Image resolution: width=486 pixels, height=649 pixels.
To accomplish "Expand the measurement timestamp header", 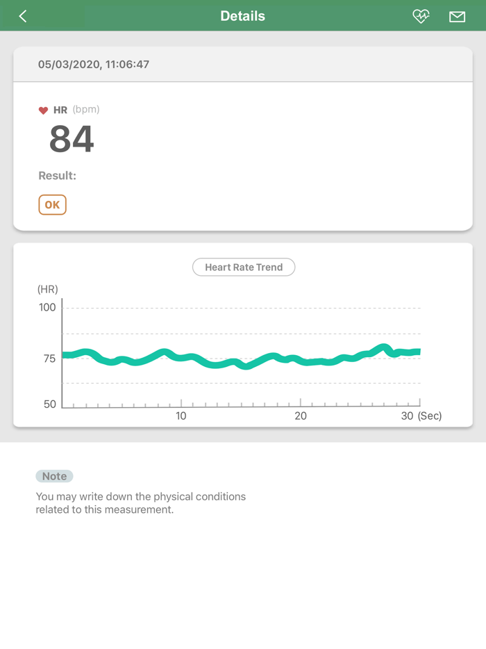I will (x=243, y=64).
